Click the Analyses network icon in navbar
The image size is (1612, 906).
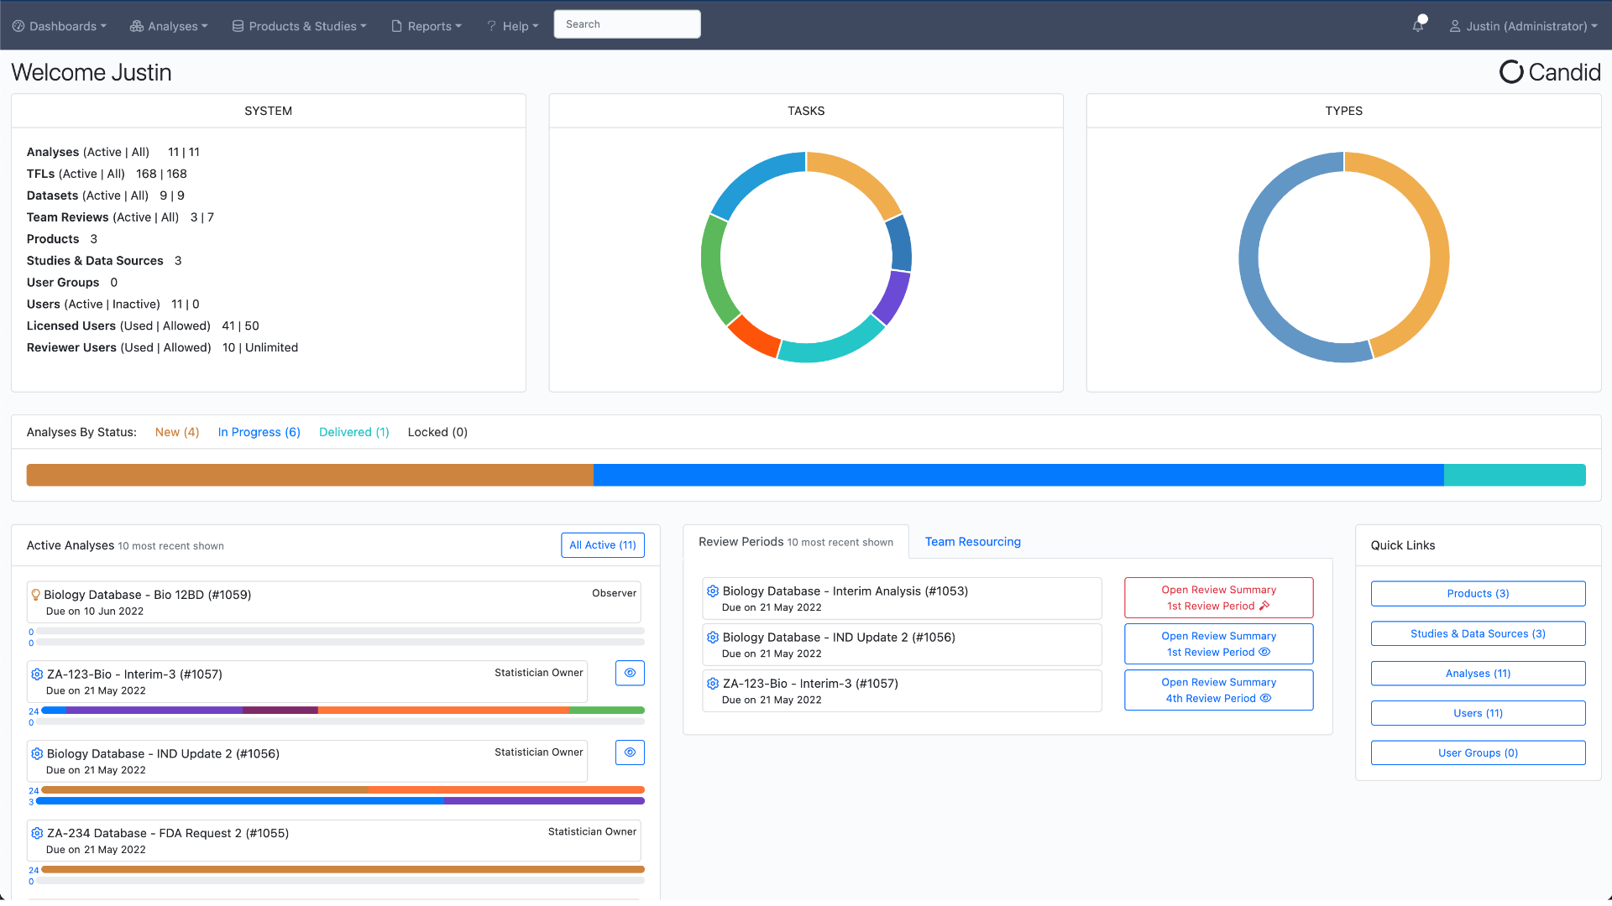click(x=135, y=26)
